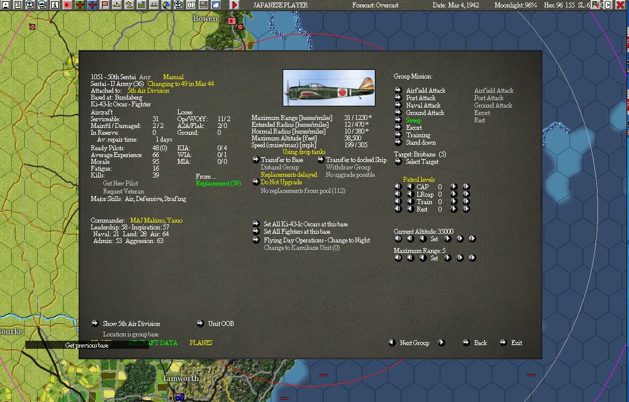The image size is (629, 402).
Task: Open the information screen icon
Action: click(56, 4)
